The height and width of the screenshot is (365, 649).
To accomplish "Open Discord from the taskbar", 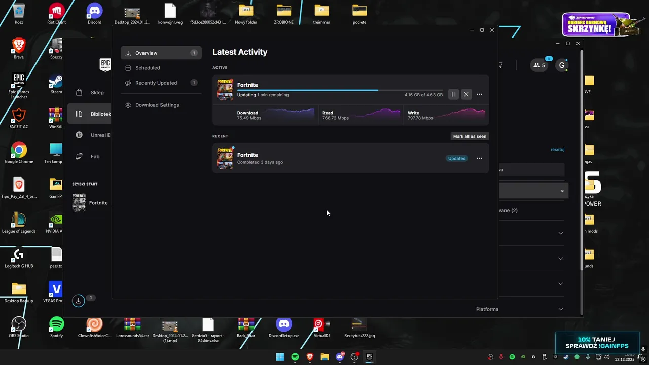I will 340,357.
